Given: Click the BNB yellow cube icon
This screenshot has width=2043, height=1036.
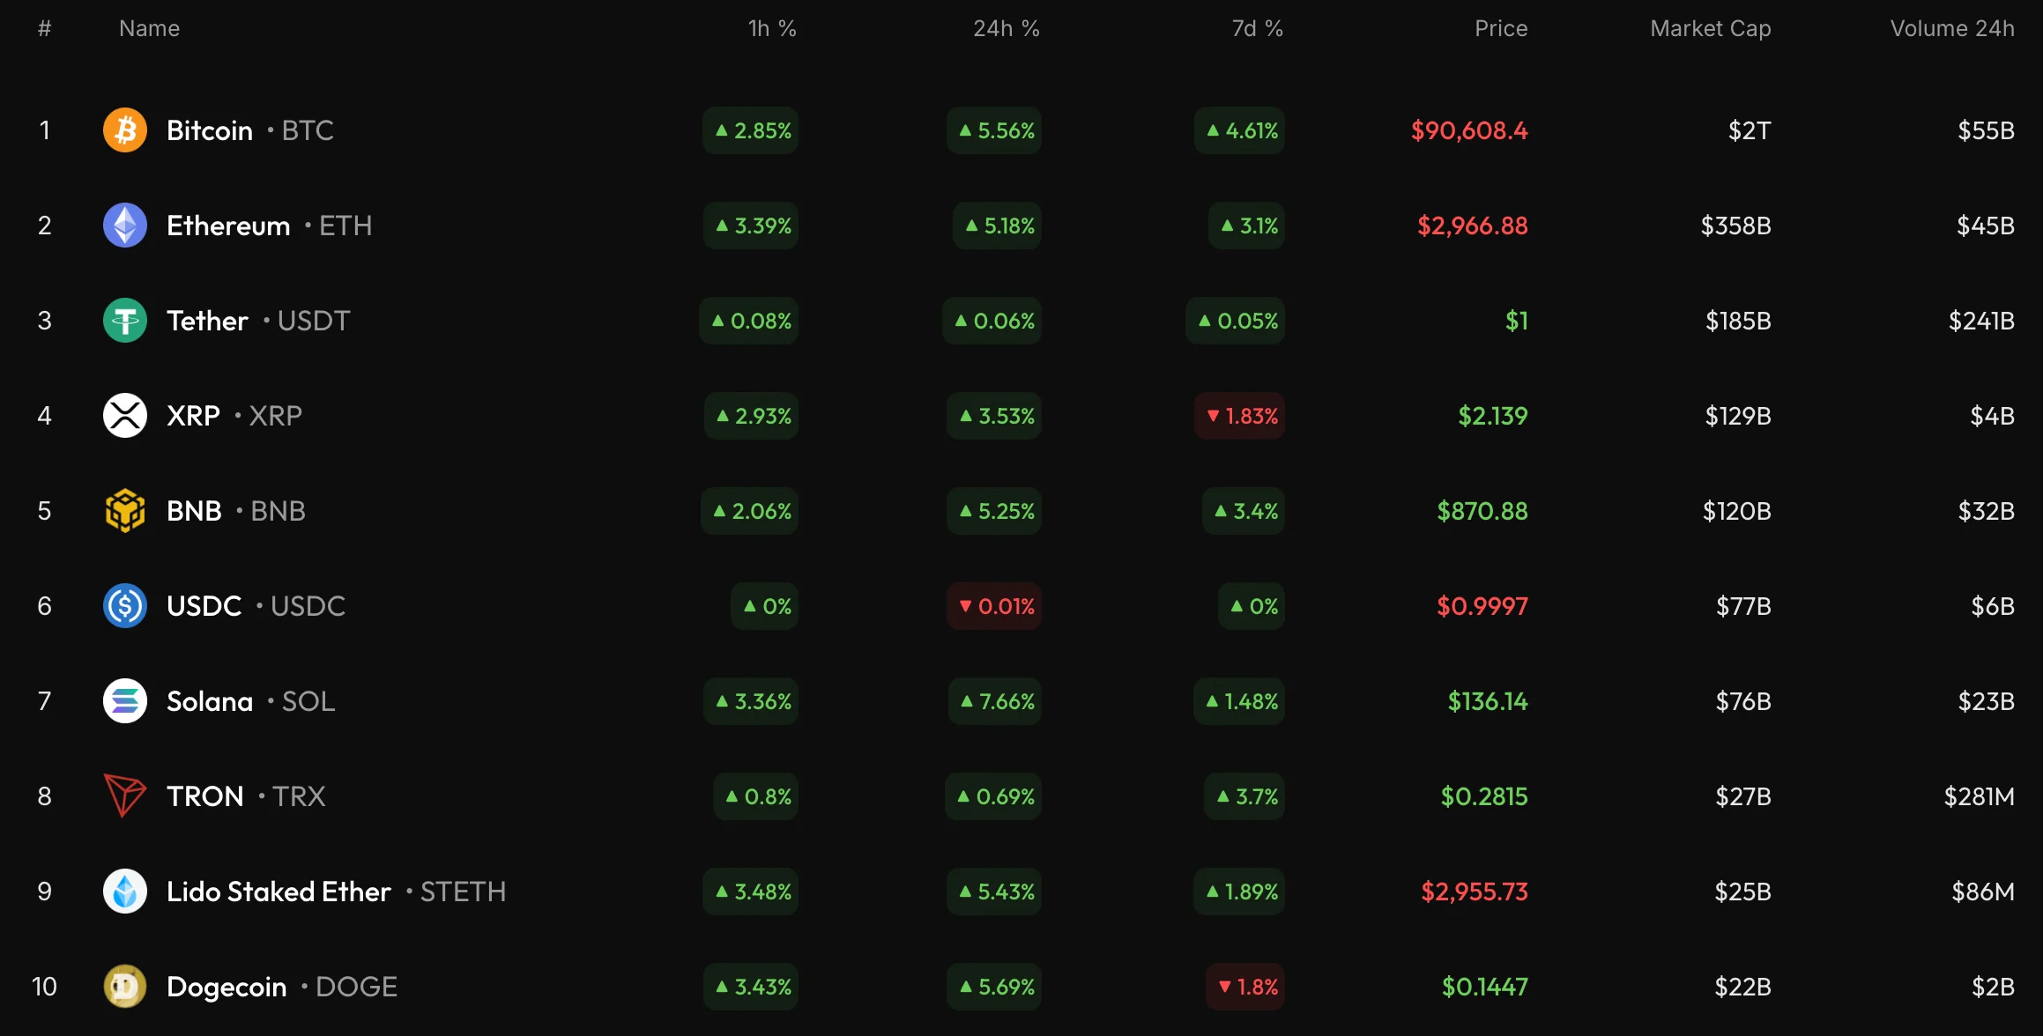Looking at the screenshot, I should coord(125,511).
